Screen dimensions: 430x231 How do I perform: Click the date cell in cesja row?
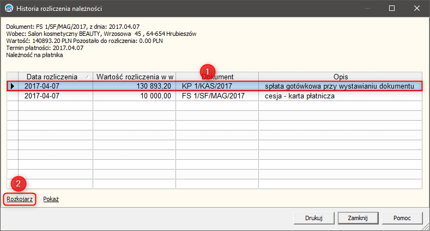click(56, 96)
